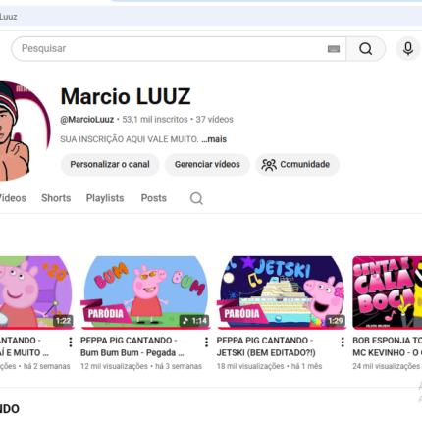Viewport: 422px width, 422px height.
Task: Open options menu for 1:22 Peppa video
Action: point(71,342)
